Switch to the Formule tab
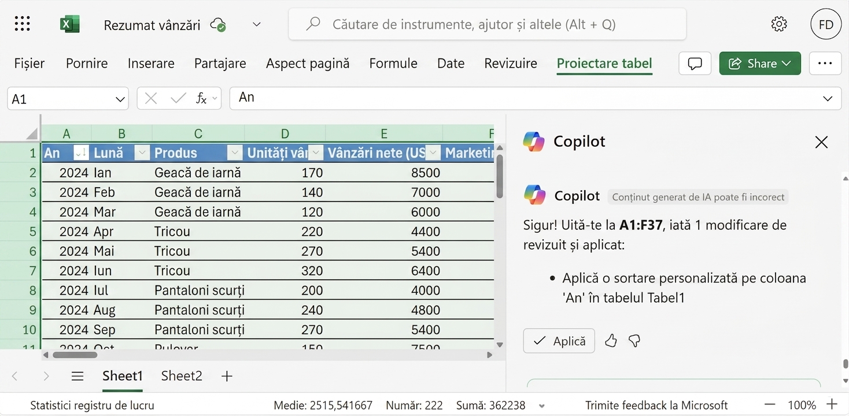The height and width of the screenshot is (416, 849). [393, 64]
